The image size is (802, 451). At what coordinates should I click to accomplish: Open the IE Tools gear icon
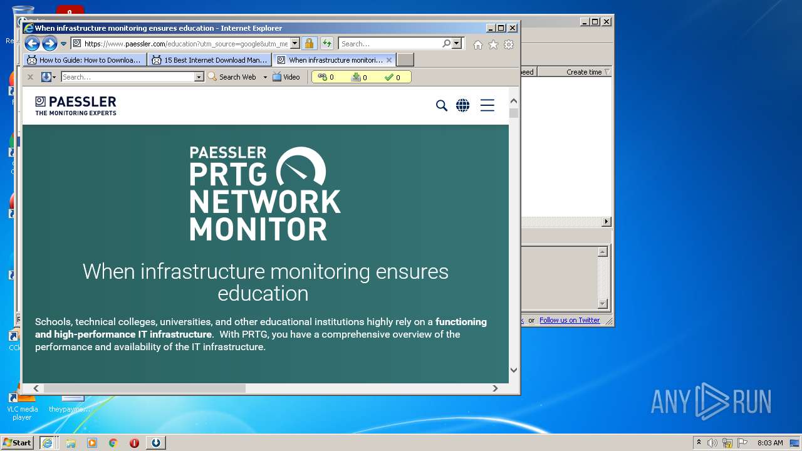coord(509,44)
